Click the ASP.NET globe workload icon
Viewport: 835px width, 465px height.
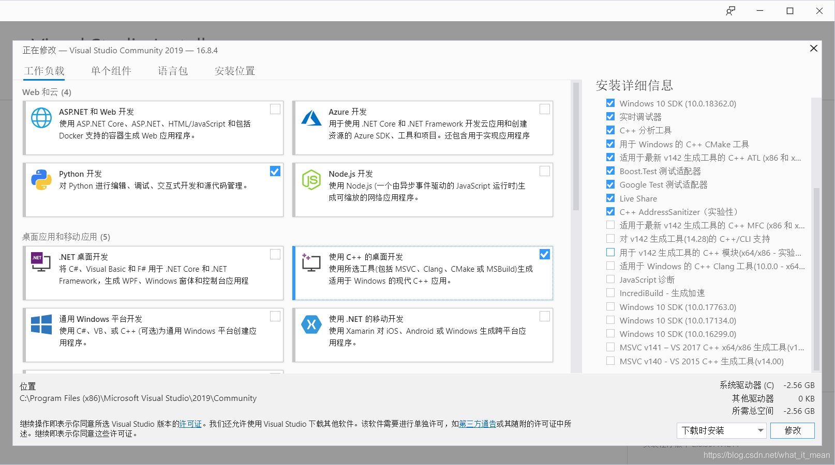(41, 118)
